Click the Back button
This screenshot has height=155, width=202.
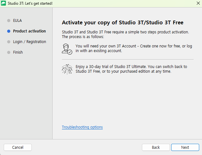[x=156, y=147]
